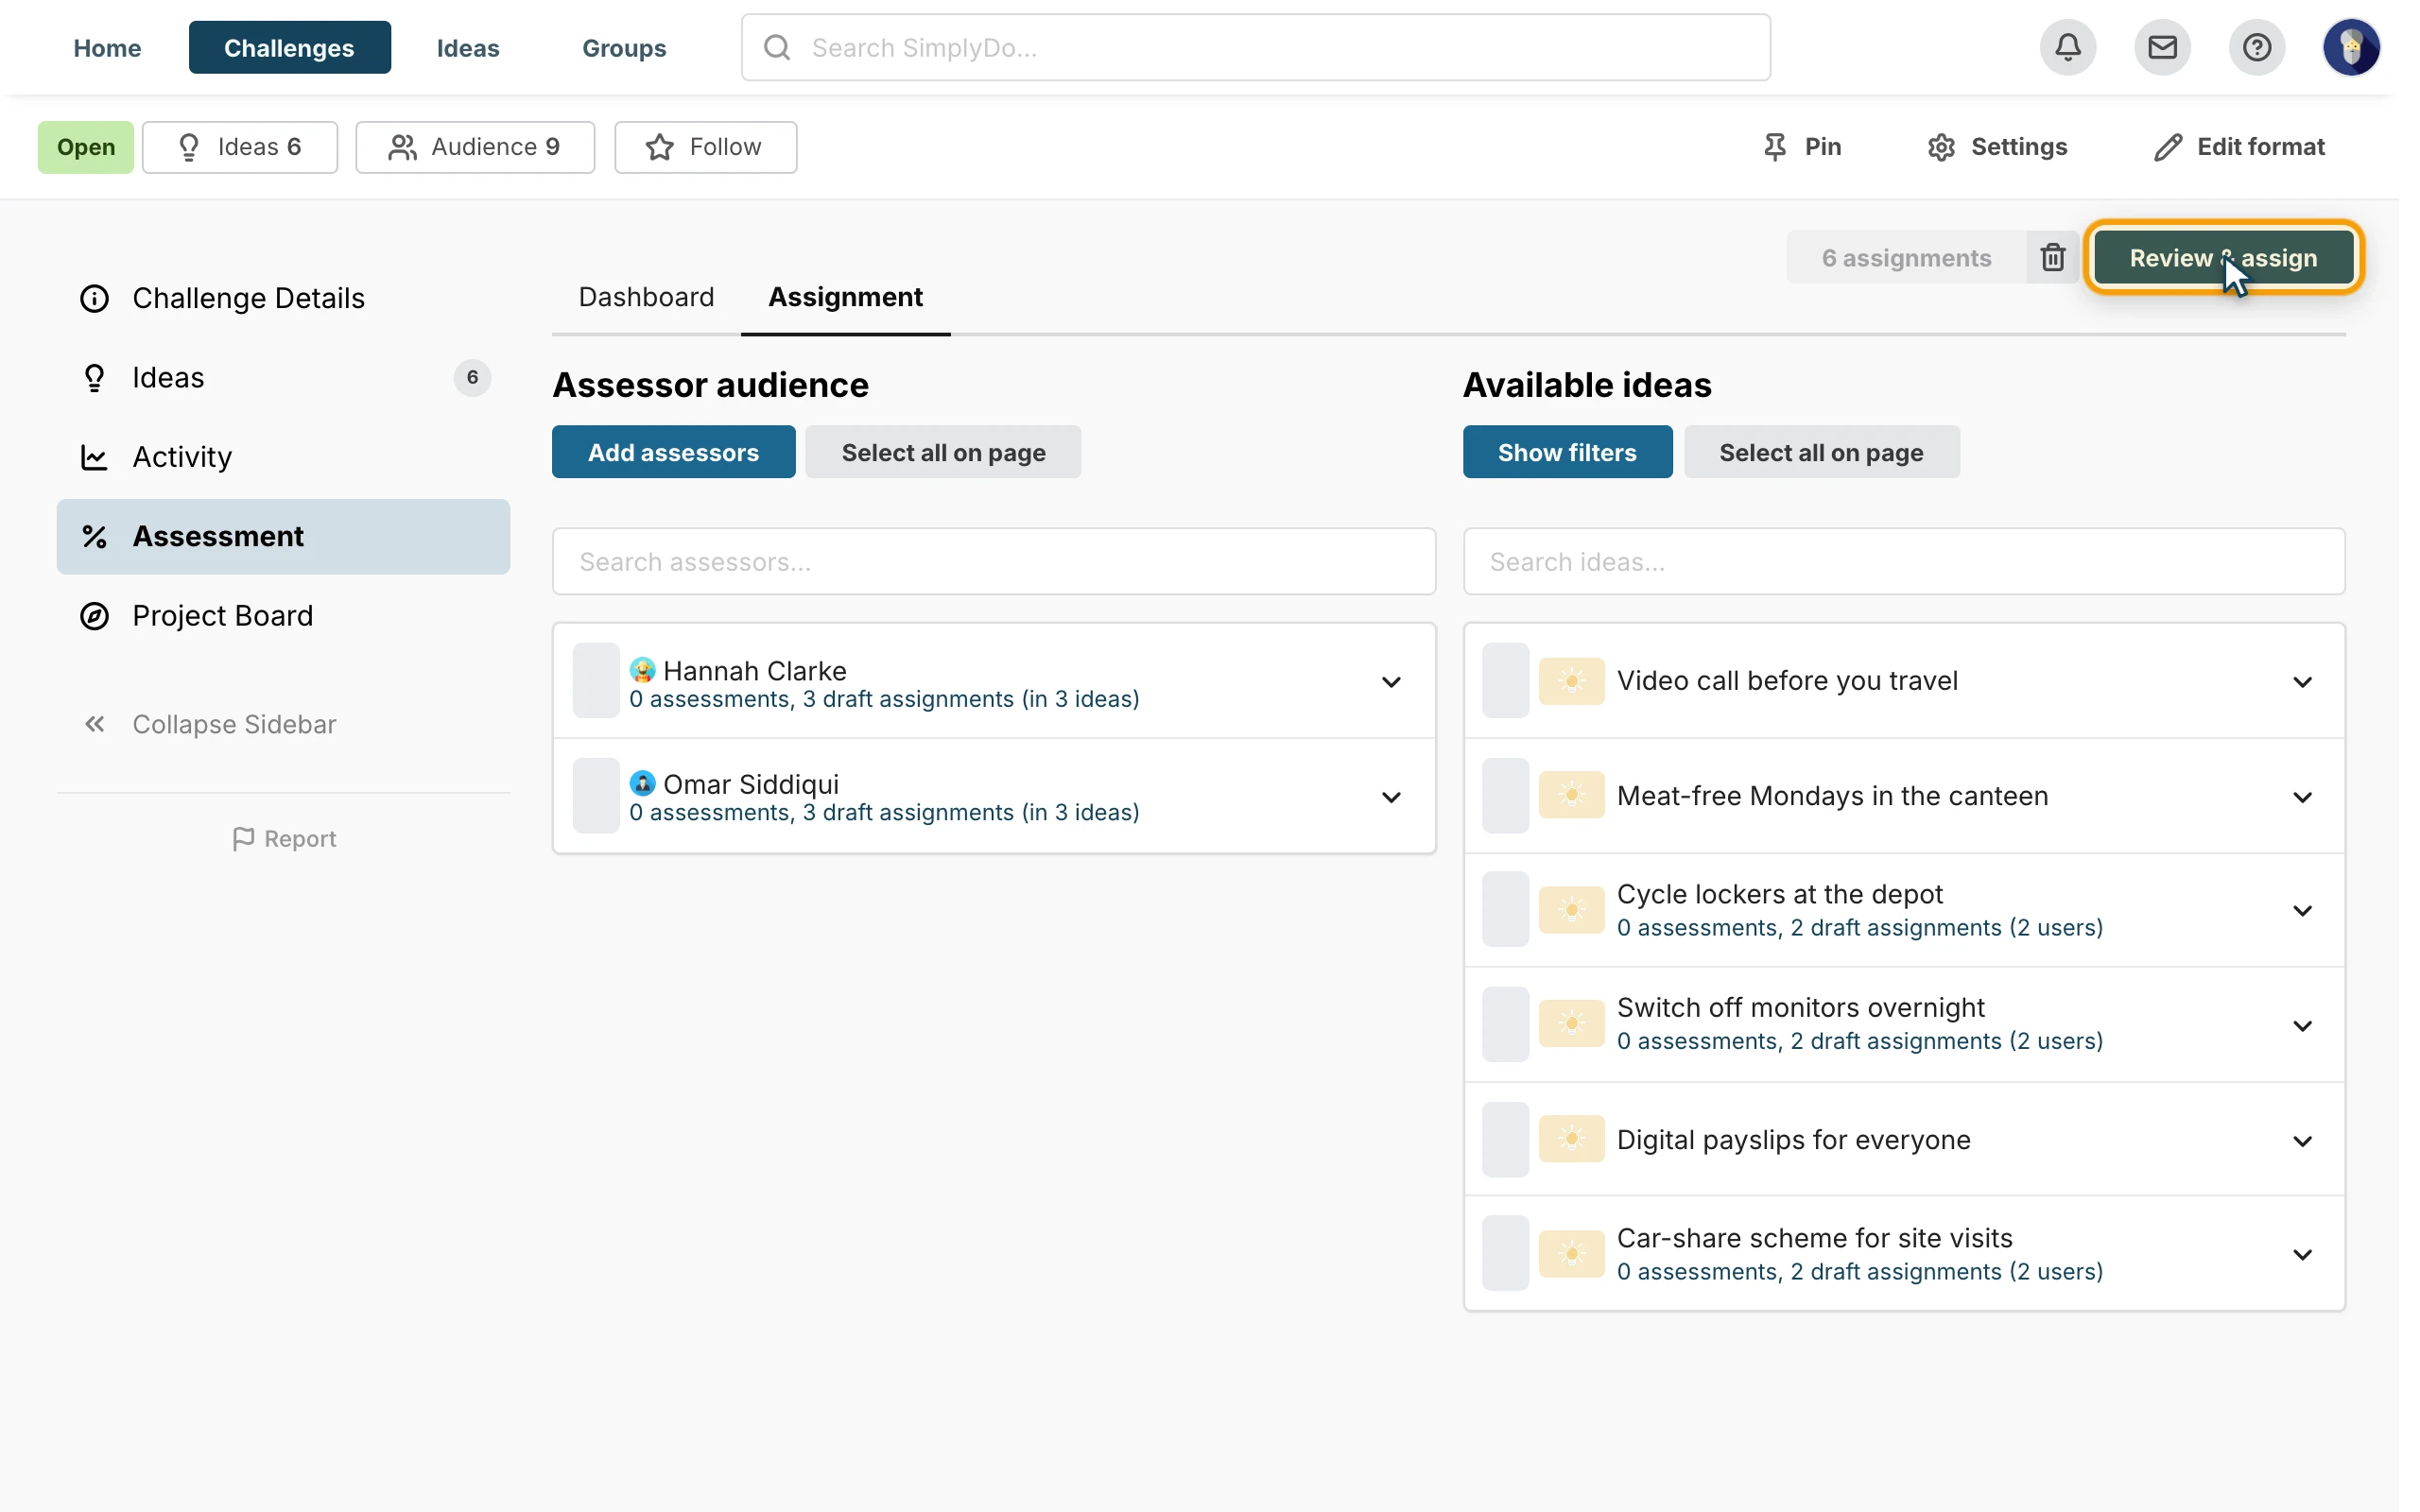Go to the Home navigation item
This screenshot has width=2420, height=1512.
[107, 47]
